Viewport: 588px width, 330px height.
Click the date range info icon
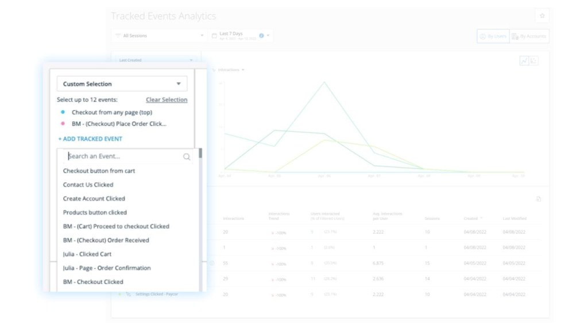point(261,36)
